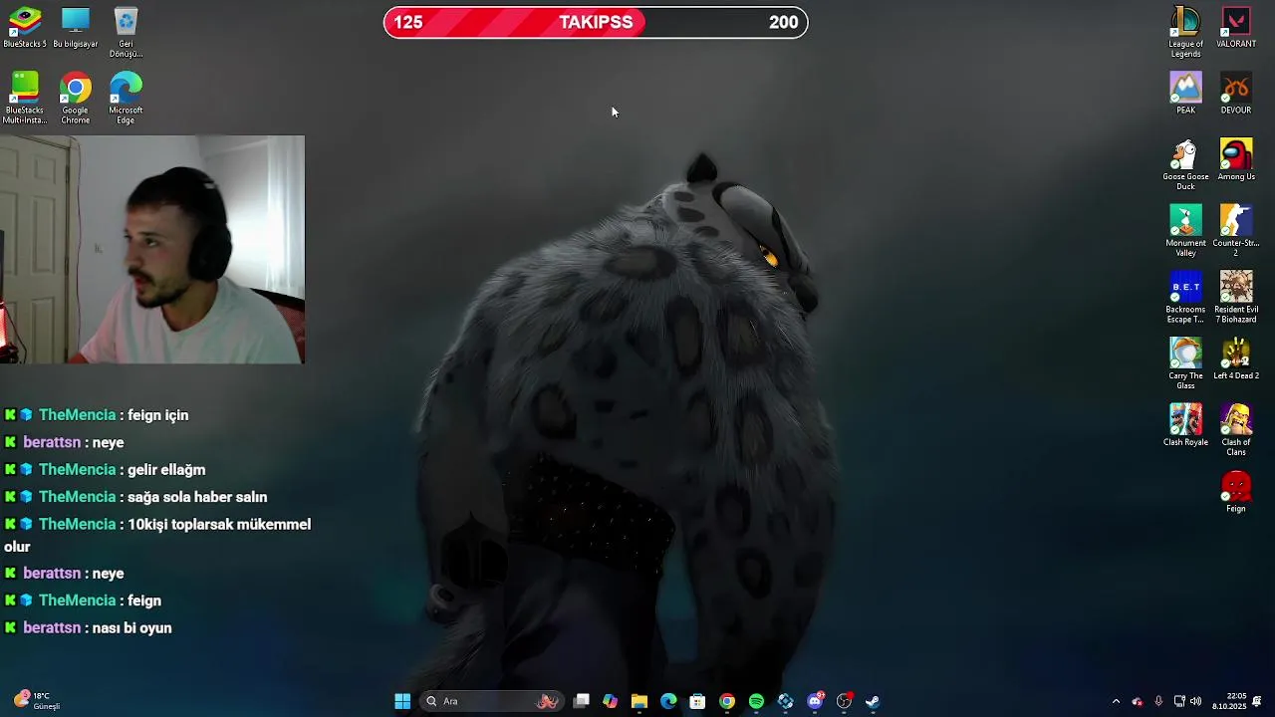Screen dimensions: 1275x717
Task: Click chat message "feign için"
Action: [157, 415]
